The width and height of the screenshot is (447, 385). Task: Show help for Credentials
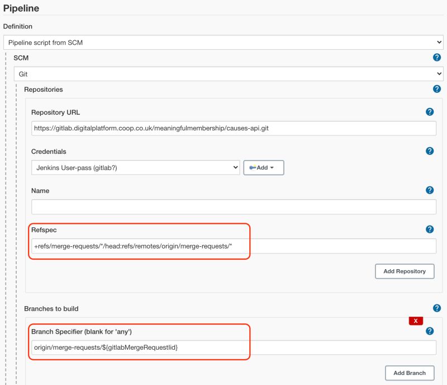click(x=429, y=151)
